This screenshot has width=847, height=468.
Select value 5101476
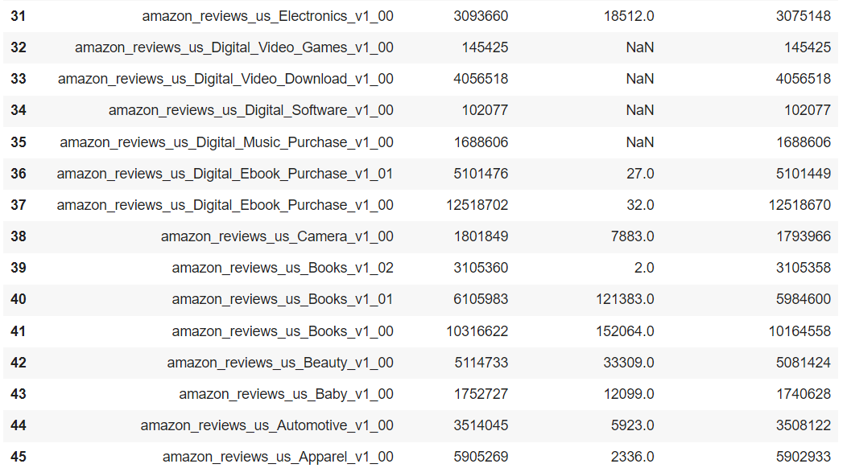481,174
